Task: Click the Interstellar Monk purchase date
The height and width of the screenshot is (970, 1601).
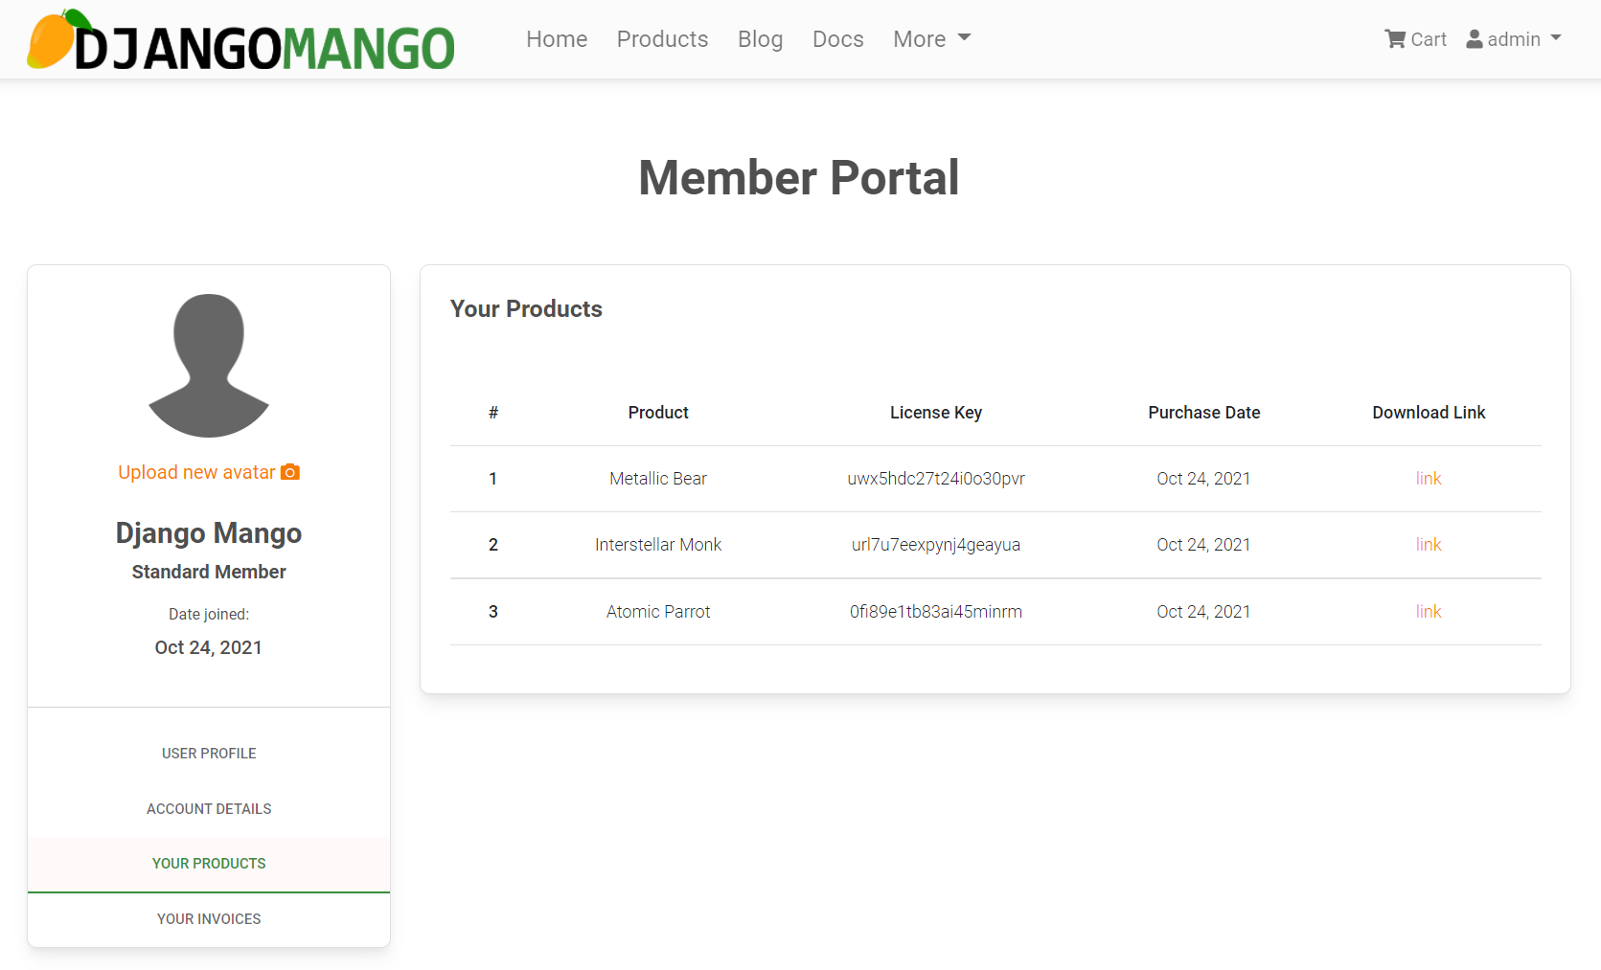Action: coord(1203,545)
